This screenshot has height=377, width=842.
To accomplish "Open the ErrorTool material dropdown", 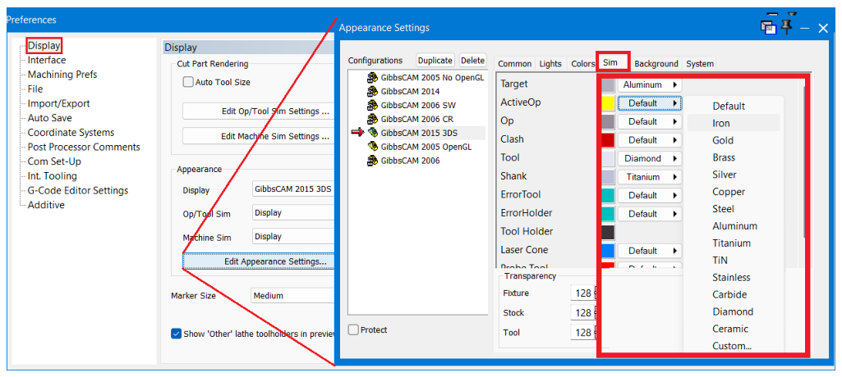I will (x=649, y=195).
